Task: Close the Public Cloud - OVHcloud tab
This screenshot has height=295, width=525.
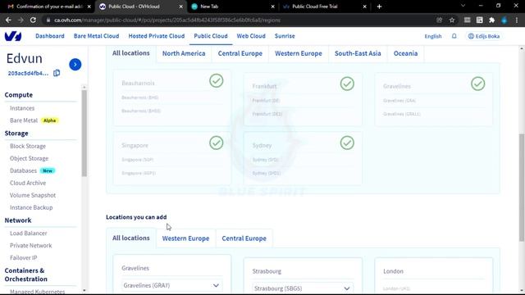Action: (180, 7)
